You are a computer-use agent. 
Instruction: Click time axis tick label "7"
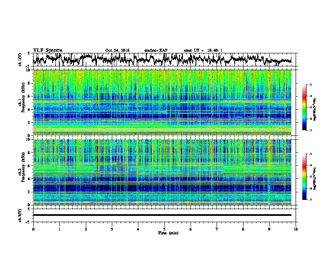pos(217,229)
